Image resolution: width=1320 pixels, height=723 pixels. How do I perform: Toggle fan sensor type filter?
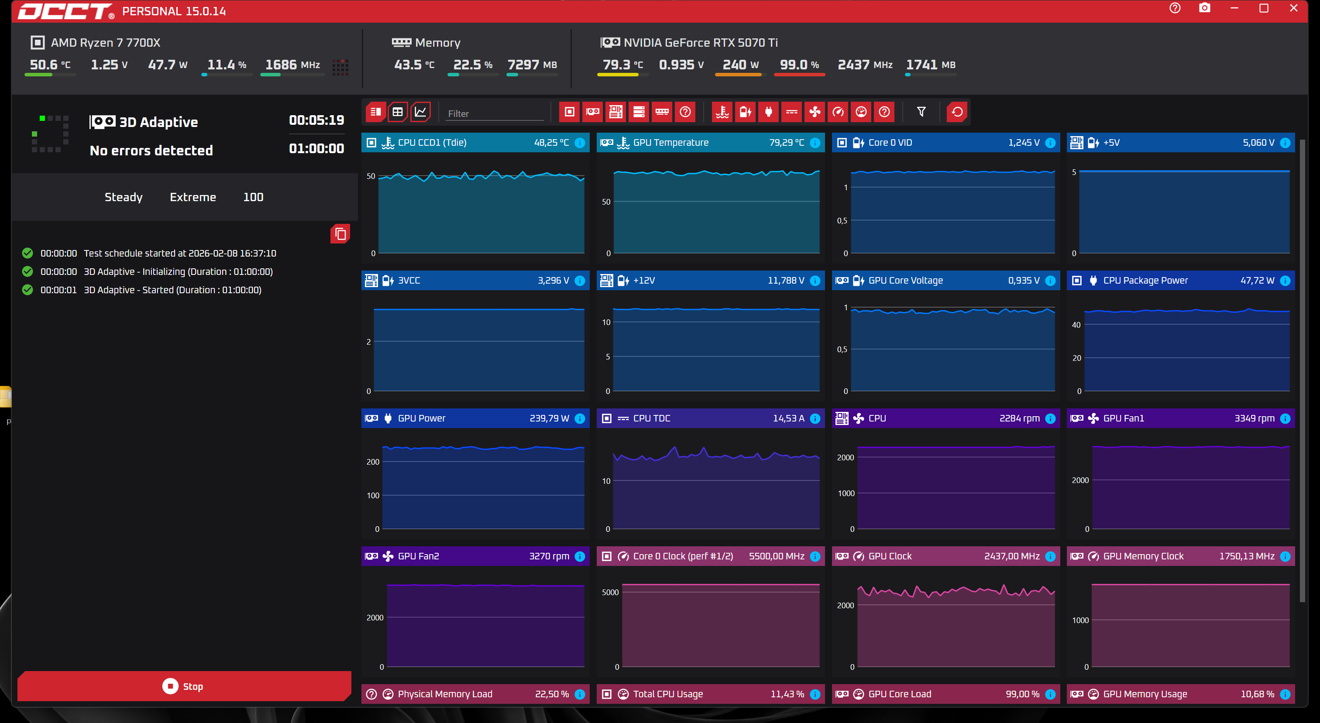click(x=815, y=112)
